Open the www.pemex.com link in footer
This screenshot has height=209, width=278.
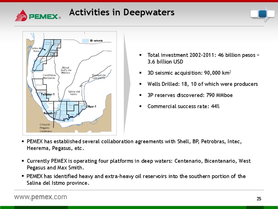coord(41,197)
